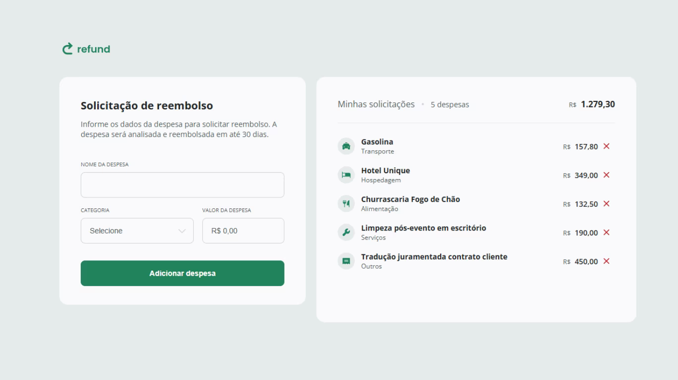Remove the Tradução juramentada expense
This screenshot has height=380, width=678.
pos(606,261)
